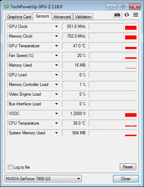
Task: Open the hamburger menu icon
Action: pyautogui.click(x=135, y=15)
